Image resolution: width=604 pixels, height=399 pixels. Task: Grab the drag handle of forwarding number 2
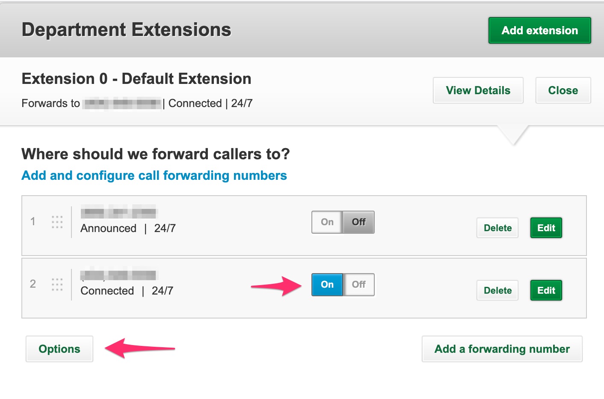click(57, 284)
